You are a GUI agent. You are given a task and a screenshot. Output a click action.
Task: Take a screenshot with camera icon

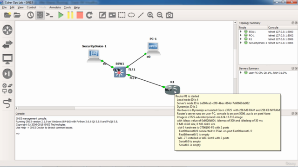click(169, 15)
